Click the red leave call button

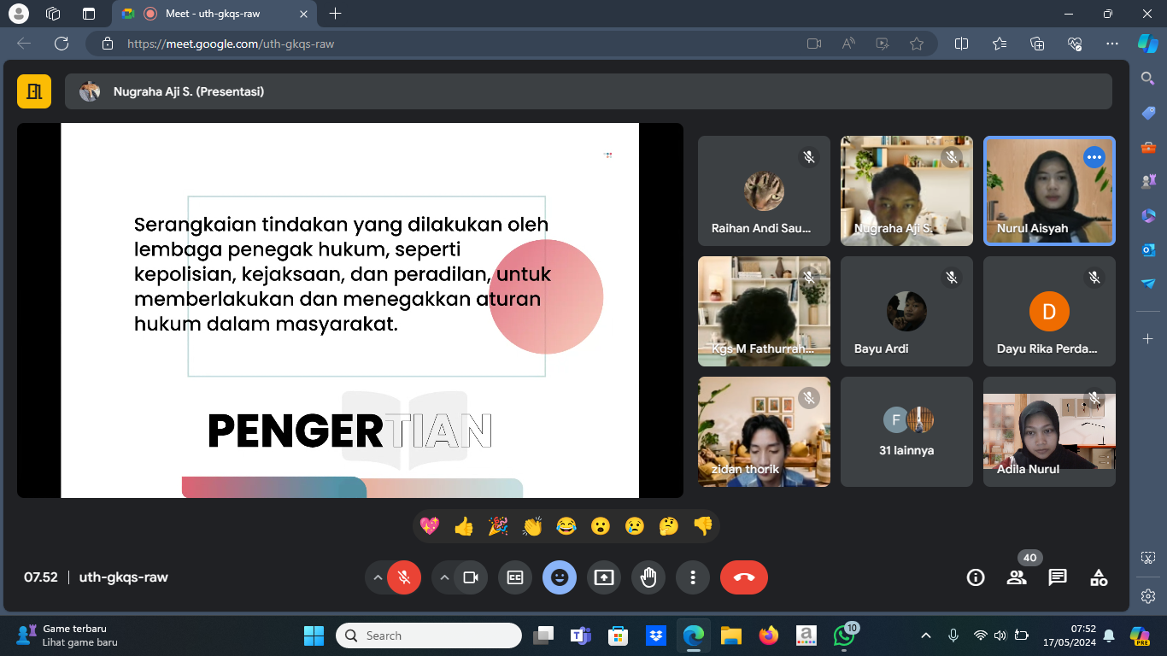[743, 577]
